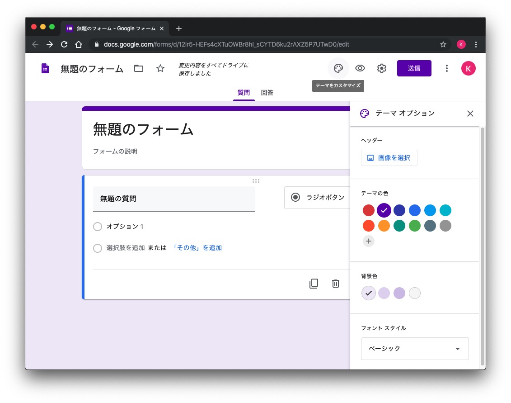Click the 無題の質問 question title field
511x403 pixels.
pyautogui.click(x=174, y=199)
